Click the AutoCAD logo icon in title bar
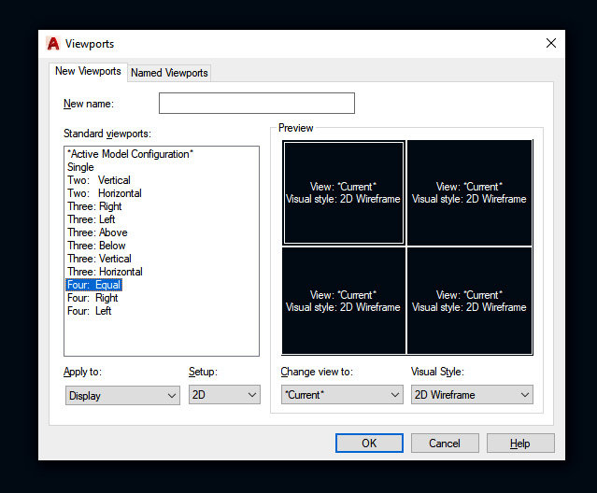 point(53,44)
